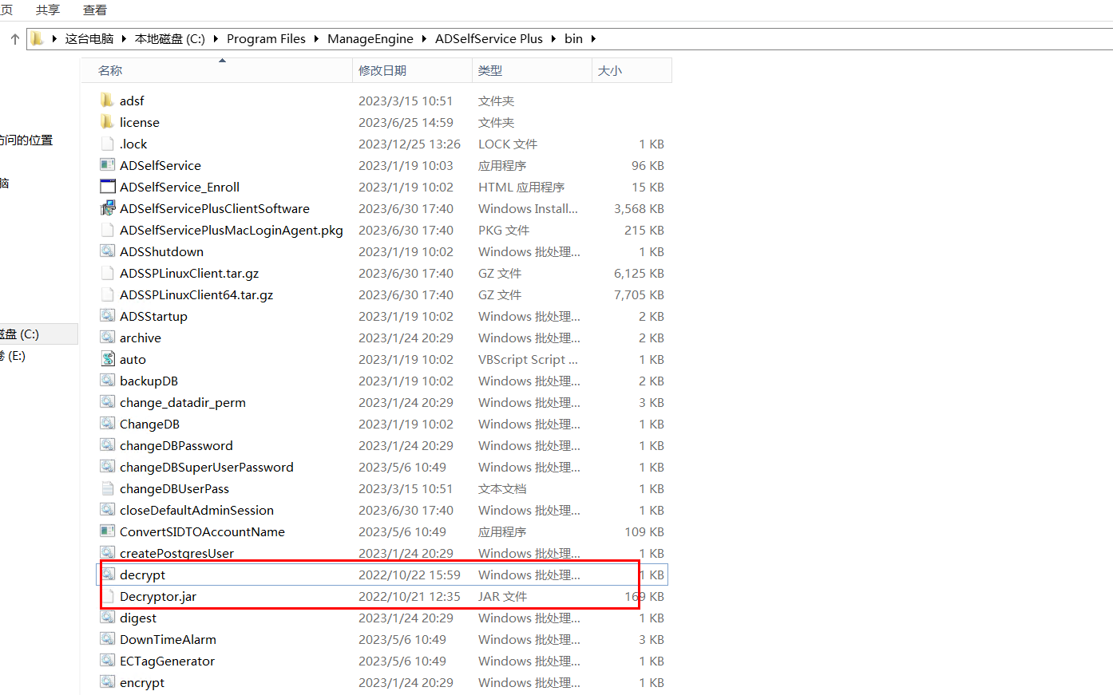Expand the arrow before 这台电脑 breadcrumb
The height and width of the screenshot is (695, 1113).
(53, 39)
